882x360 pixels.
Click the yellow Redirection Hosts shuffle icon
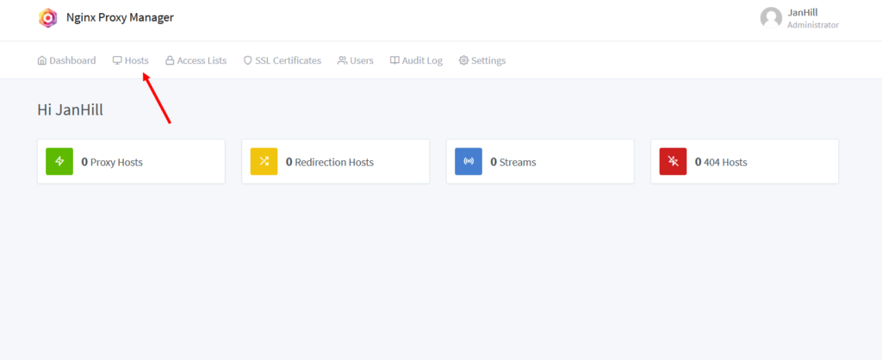(x=264, y=161)
